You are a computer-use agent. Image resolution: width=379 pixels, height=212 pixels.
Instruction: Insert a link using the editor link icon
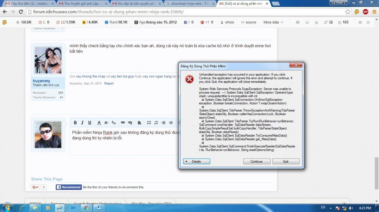pos(123,123)
